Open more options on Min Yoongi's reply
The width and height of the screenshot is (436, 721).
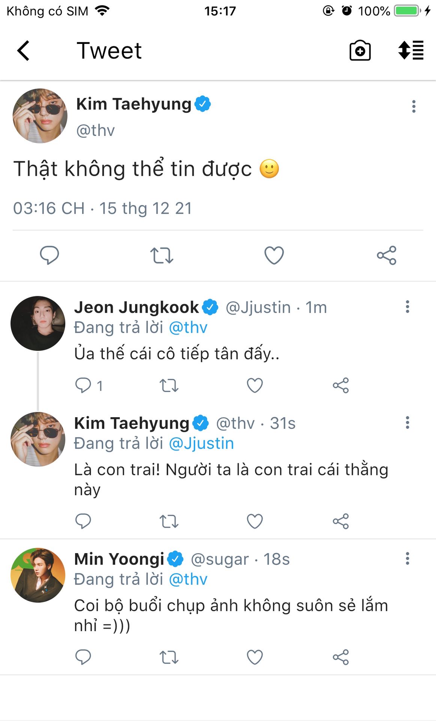(407, 558)
